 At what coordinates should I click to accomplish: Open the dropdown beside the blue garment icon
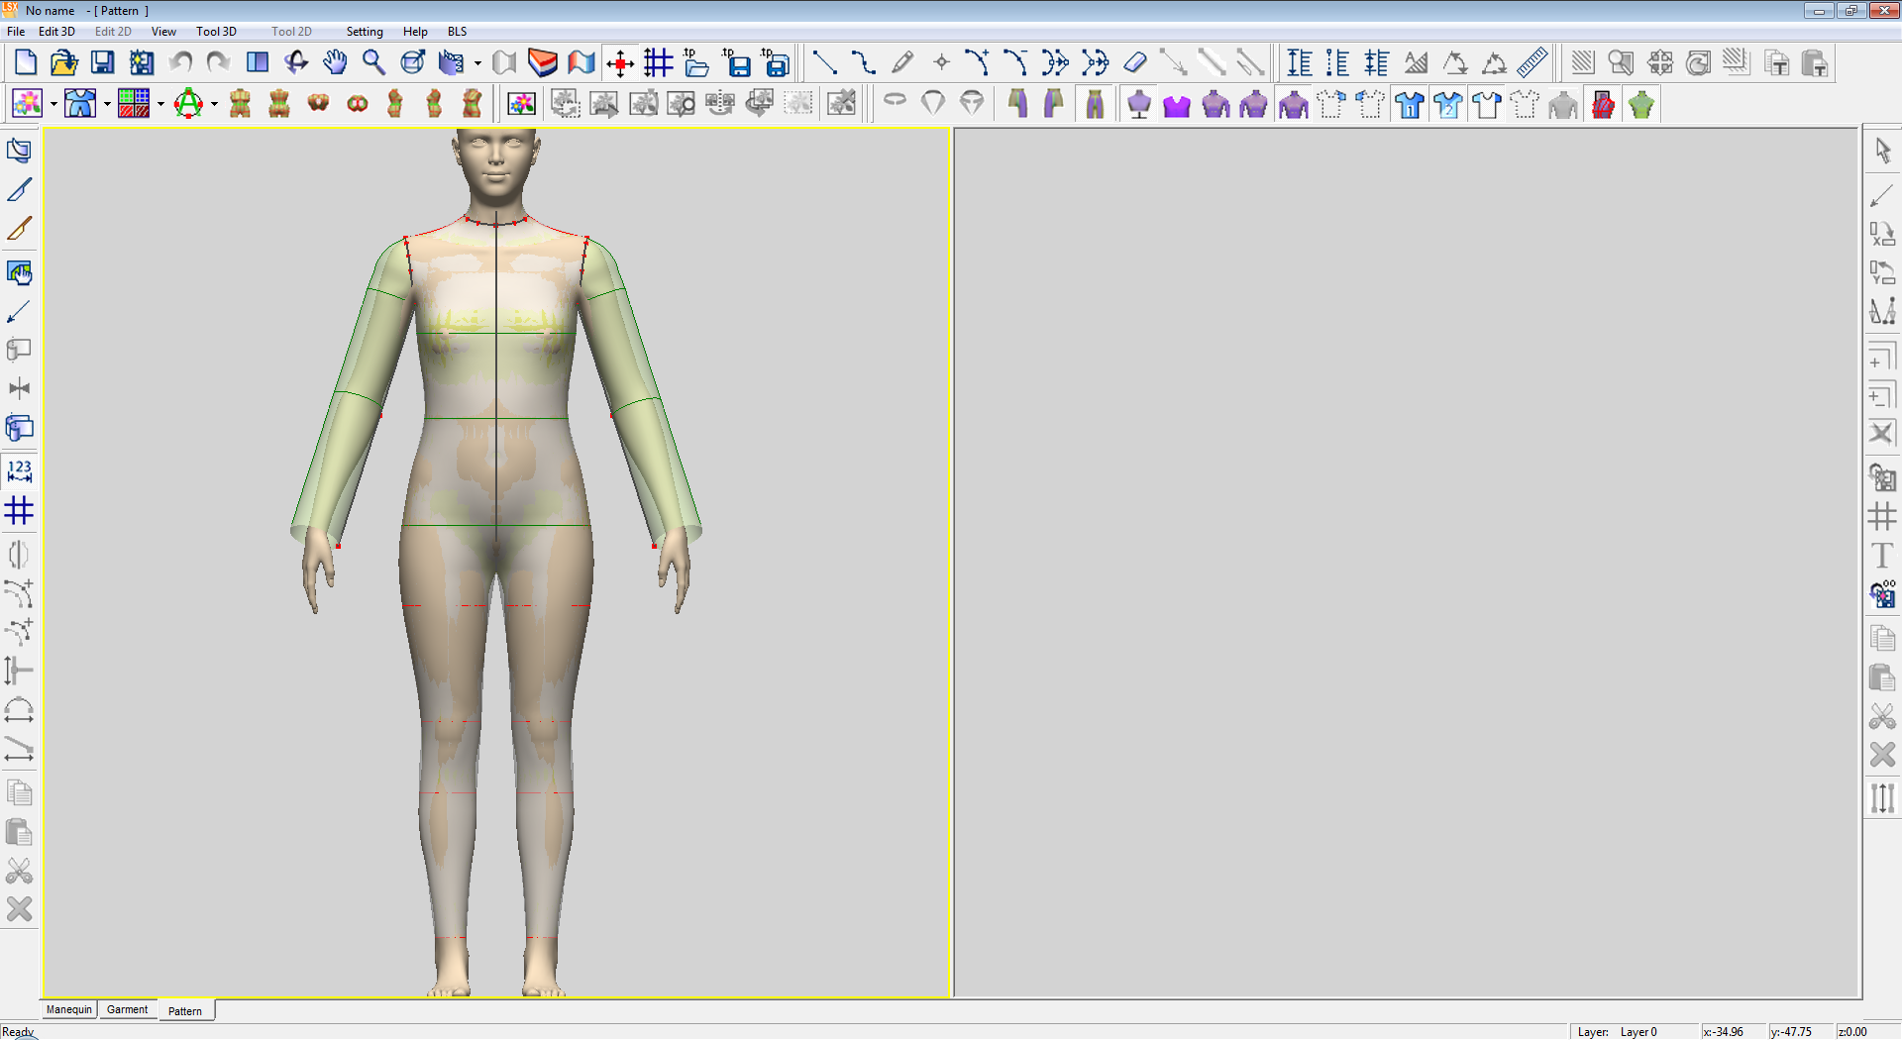coord(107,104)
